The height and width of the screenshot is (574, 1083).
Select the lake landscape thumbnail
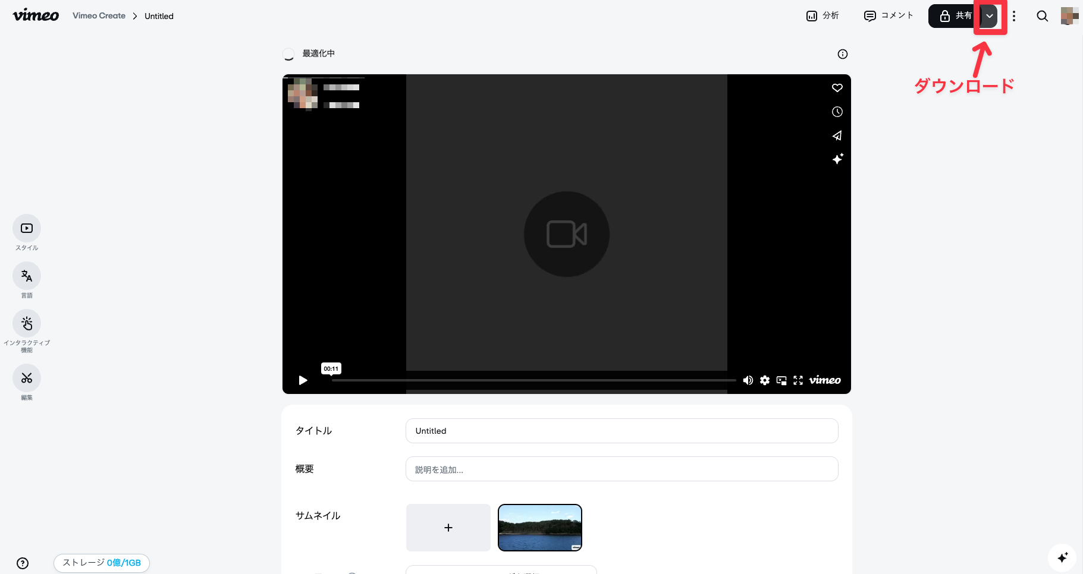[540, 528]
